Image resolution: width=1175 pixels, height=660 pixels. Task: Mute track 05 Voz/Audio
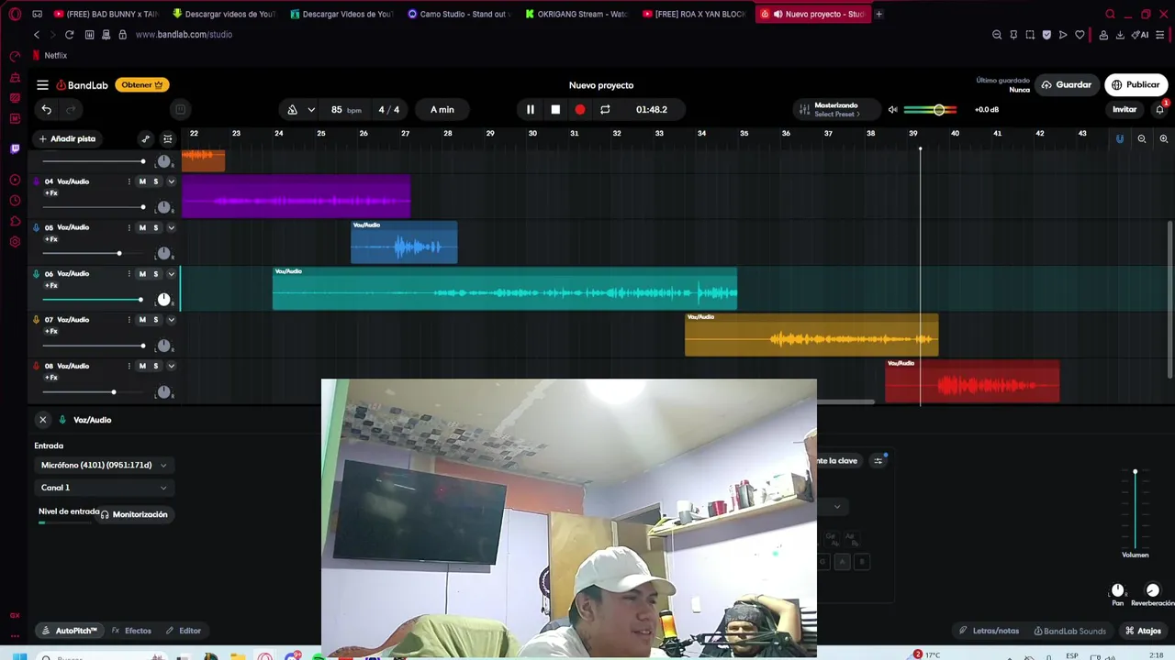click(142, 227)
